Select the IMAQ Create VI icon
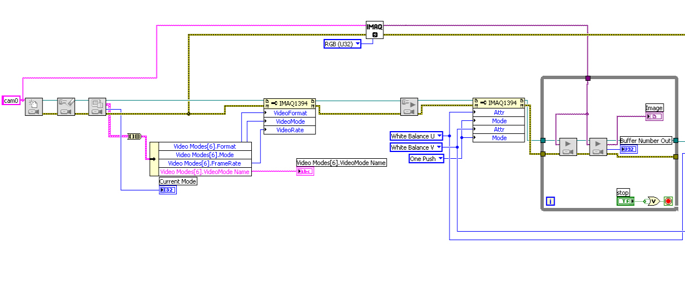 [x=375, y=31]
